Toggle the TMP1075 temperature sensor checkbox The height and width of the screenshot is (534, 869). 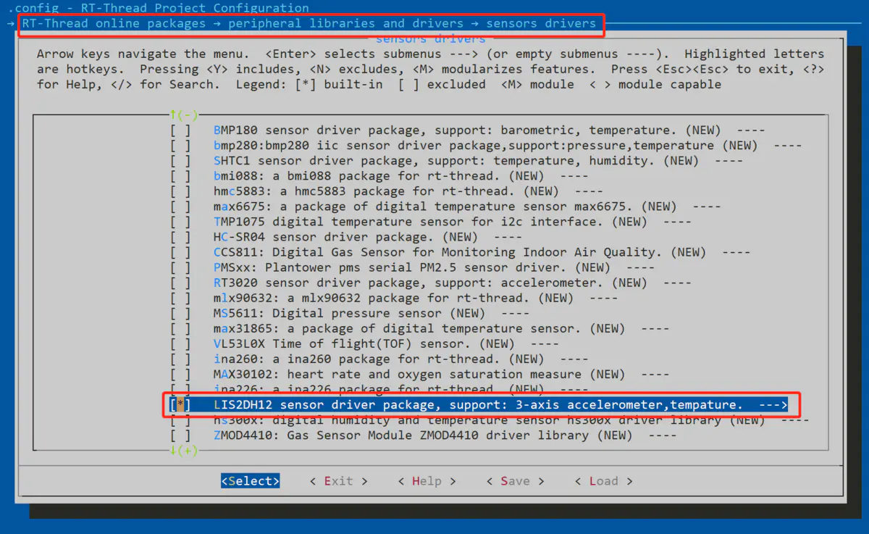tap(180, 222)
